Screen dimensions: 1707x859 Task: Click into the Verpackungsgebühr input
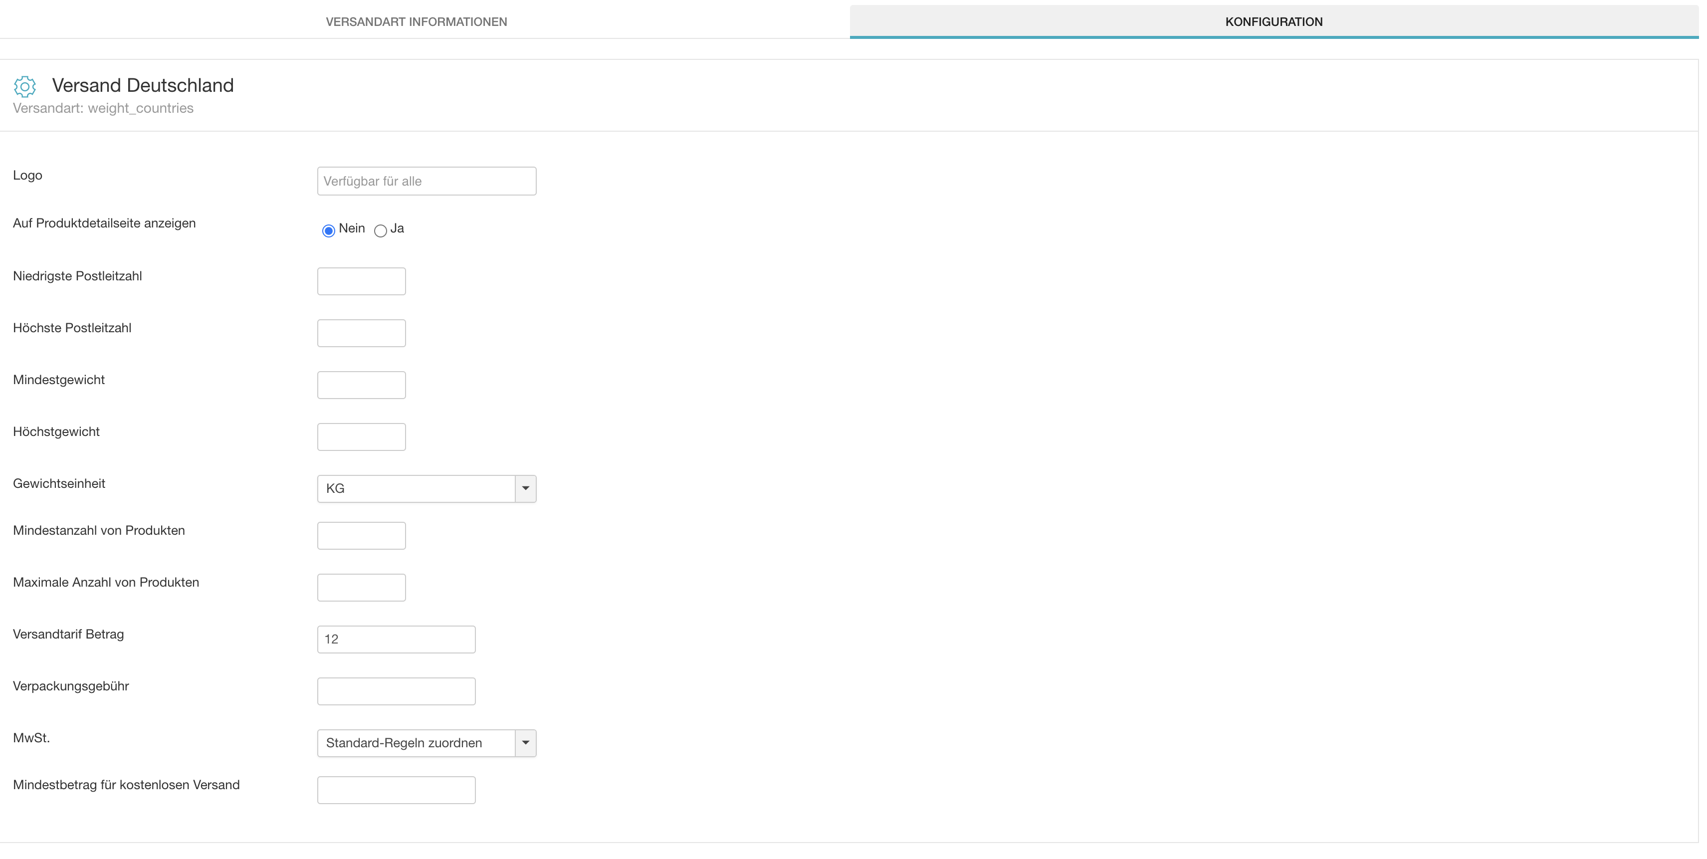click(x=396, y=691)
